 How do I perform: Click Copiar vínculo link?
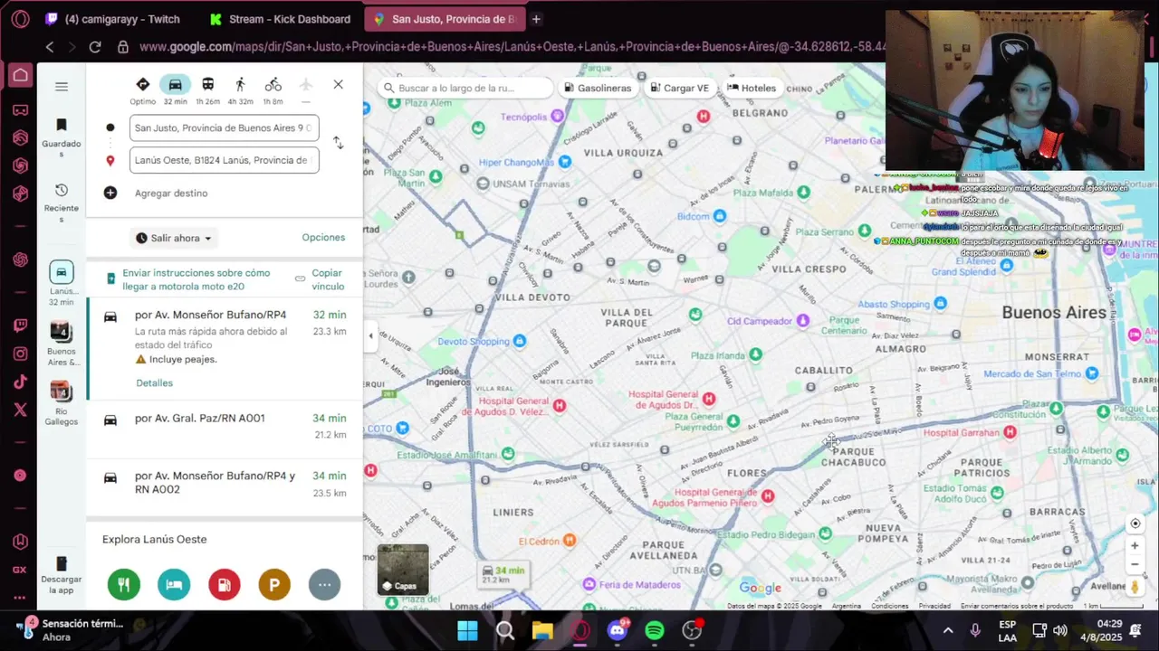pos(320,279)
